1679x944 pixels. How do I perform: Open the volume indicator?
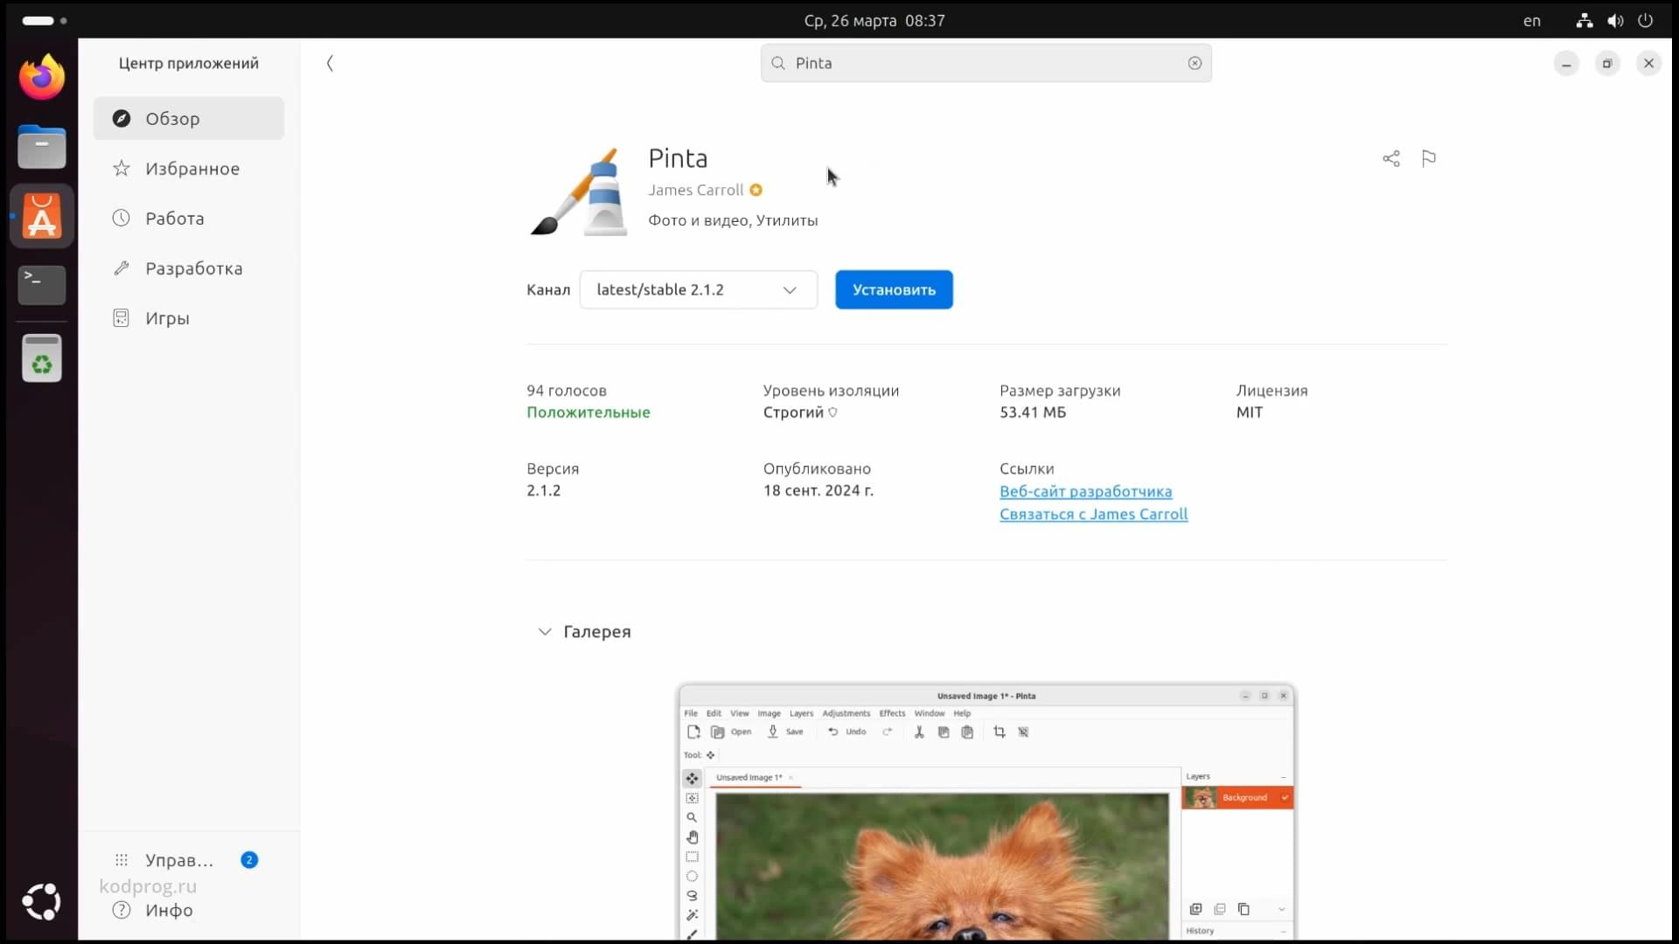click(1615, 20)
